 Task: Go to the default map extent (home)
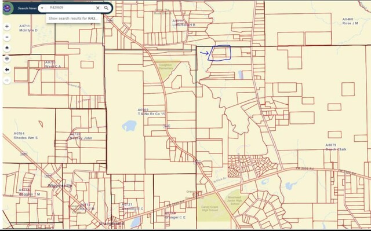pyautogui.click(x=7, y=48)
